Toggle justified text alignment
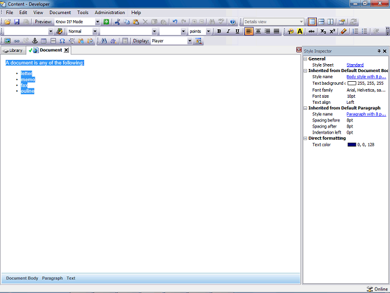The image size is (390, 293). (x=276, y=31)
